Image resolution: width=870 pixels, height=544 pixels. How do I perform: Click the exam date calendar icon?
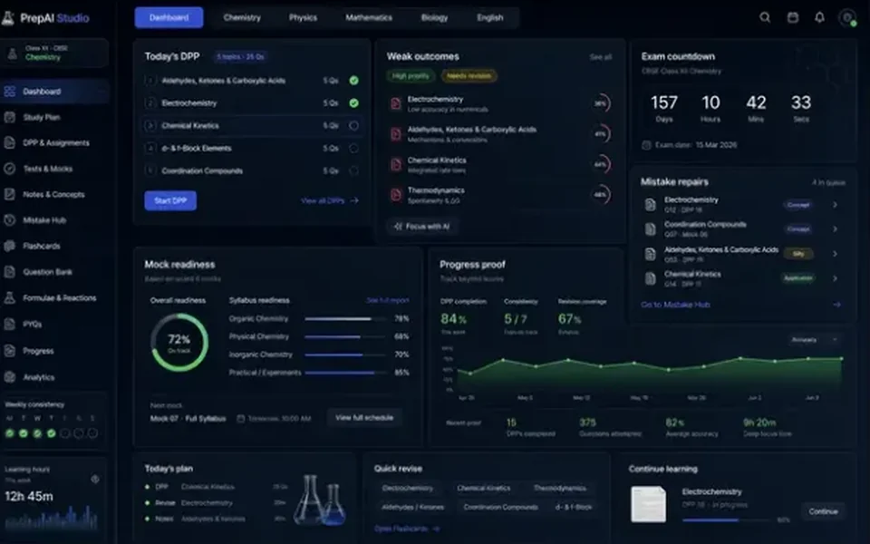[646, 145]
